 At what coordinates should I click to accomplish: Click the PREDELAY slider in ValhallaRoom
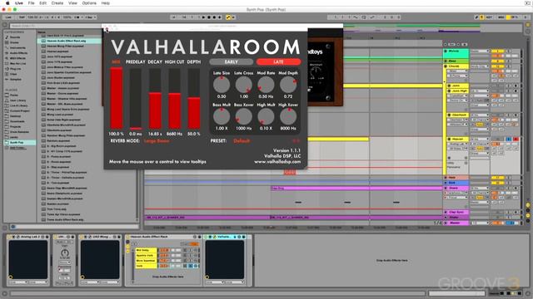135,98
